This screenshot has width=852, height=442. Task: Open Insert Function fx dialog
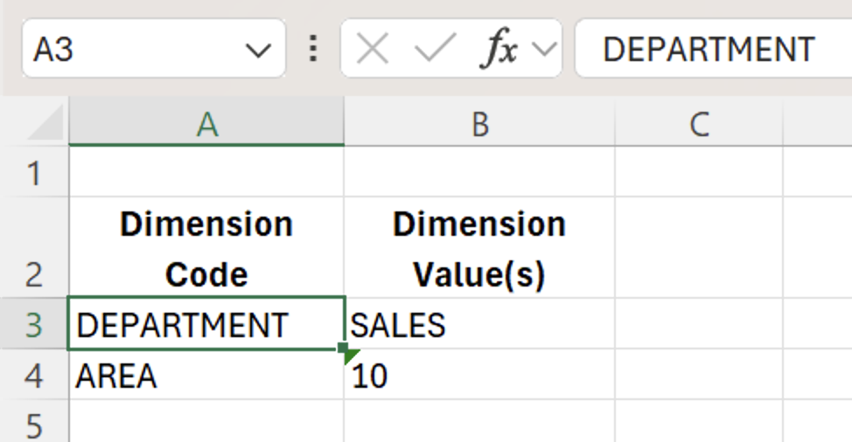[499, 50]
